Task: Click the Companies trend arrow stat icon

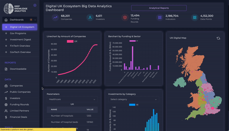Action: pos(55,17)
